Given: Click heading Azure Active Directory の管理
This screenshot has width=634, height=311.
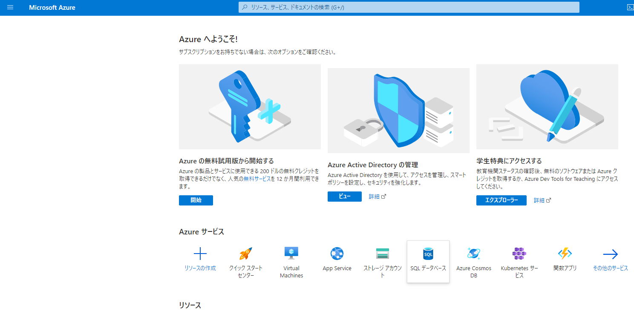Looking at the screenshot, I should [373, 165].
